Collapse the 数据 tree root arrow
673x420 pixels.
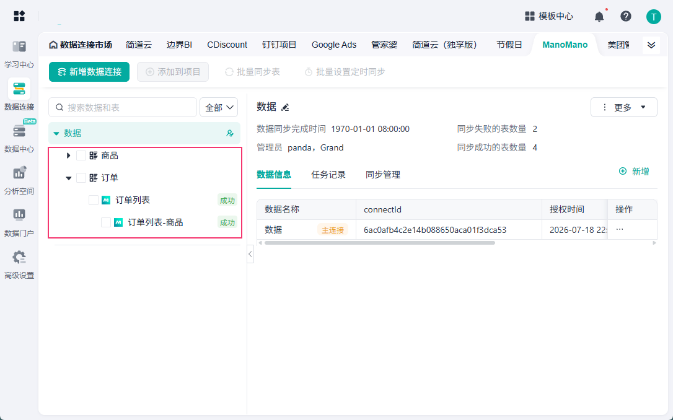[56, 133]
